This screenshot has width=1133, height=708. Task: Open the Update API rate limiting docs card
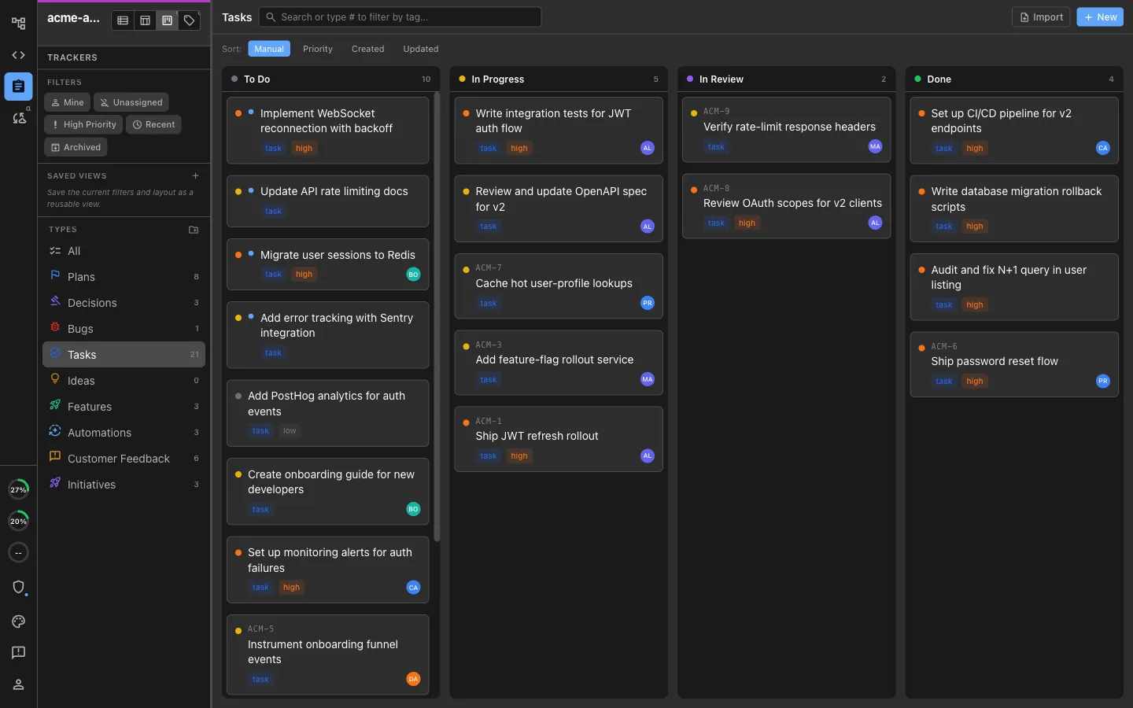pyautogui.click(x=327, y=201)
